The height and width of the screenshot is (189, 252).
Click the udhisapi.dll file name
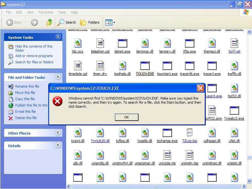tap(212, 141)
